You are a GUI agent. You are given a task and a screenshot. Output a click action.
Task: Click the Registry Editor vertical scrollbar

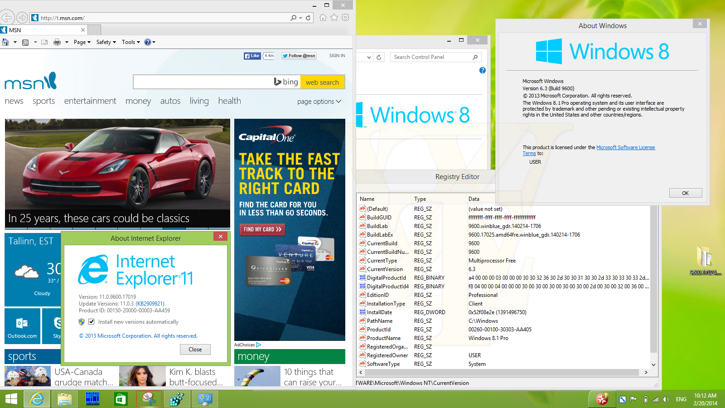[653, 287]
